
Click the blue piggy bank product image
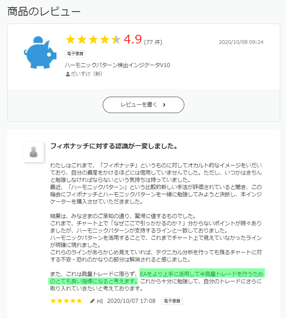pyautogui.click(x=40, y=52)
